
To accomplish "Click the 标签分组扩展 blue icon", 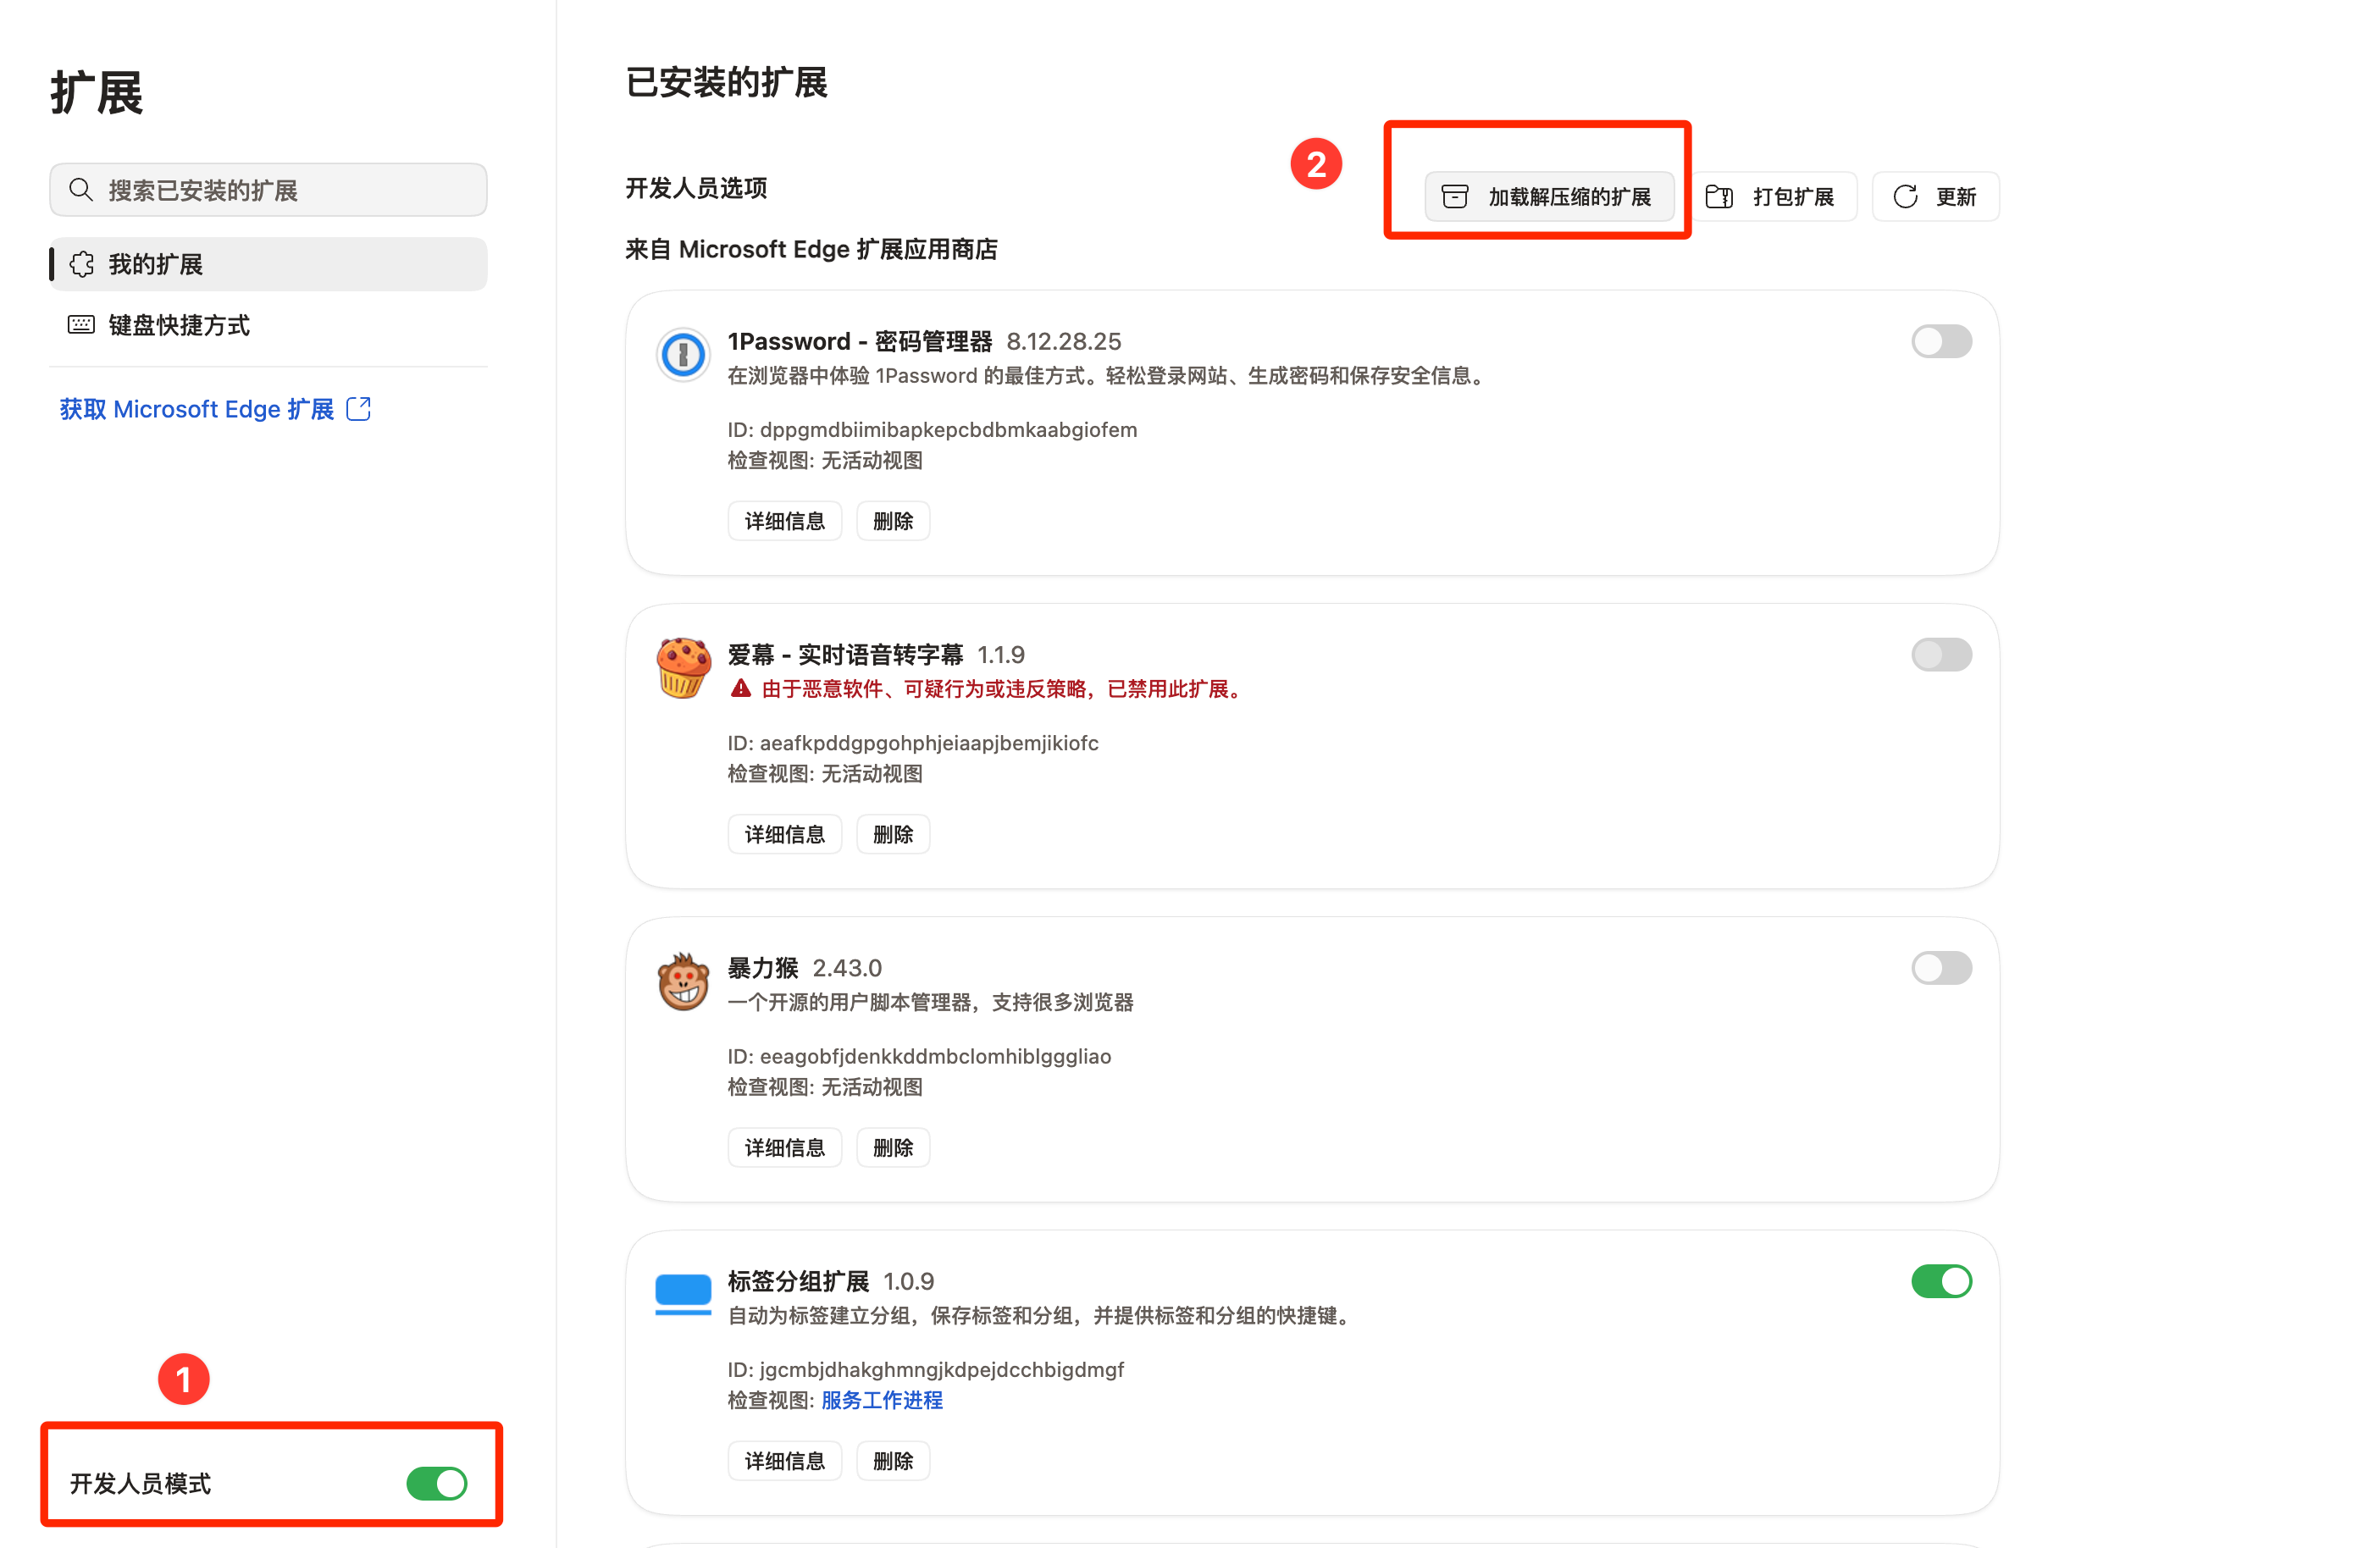I will click(x=683, y=1294).
